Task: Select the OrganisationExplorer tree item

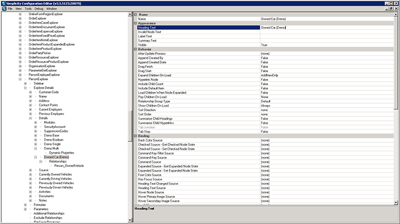Action: point(42,66)
